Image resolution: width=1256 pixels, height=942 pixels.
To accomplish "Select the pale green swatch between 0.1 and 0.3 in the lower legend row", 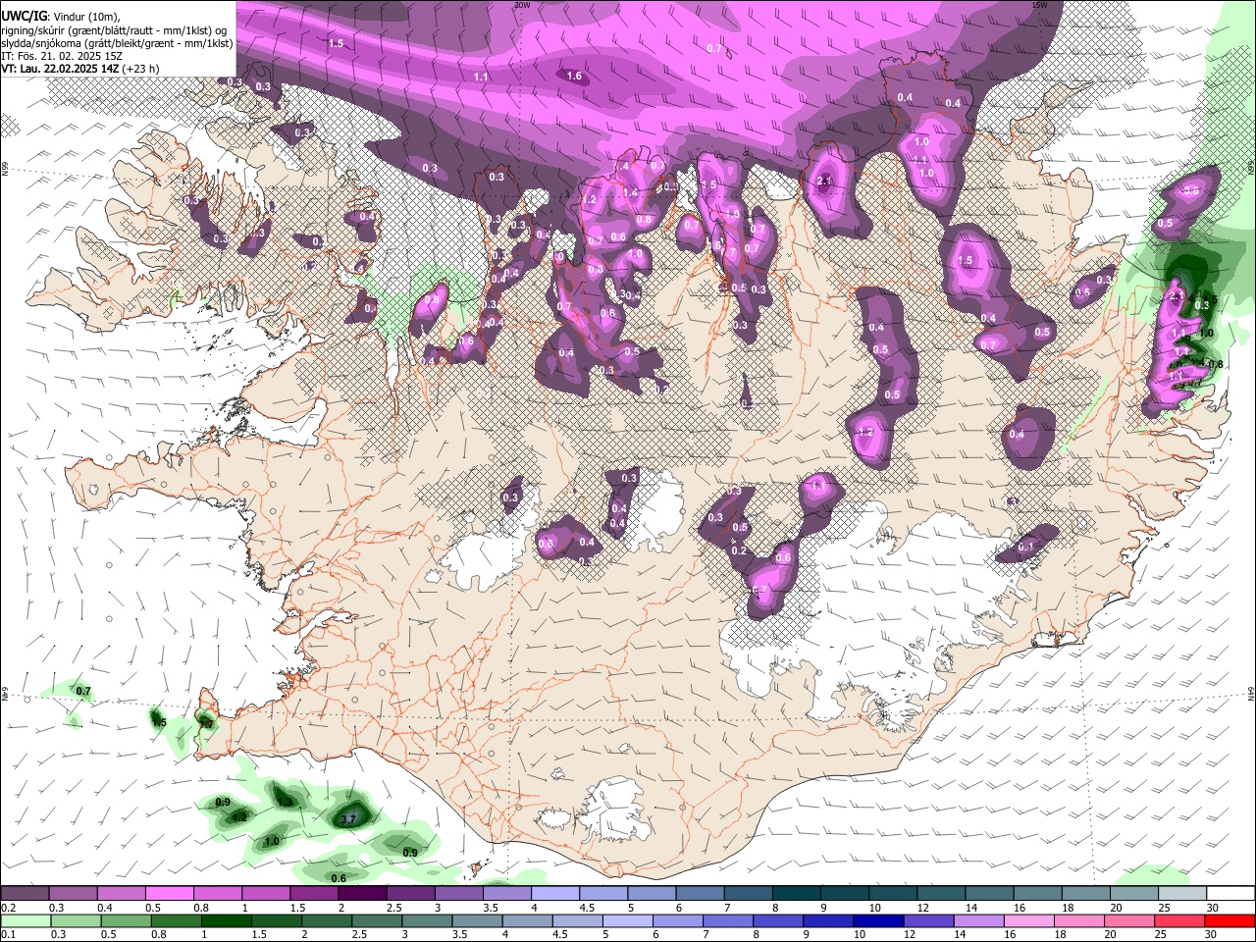I will tap(25, 921).
